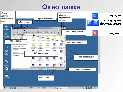The height and width of the screenshot is (92, 123).
Task: Open the Back button history dropdown arrow
Action: [19, 32]
